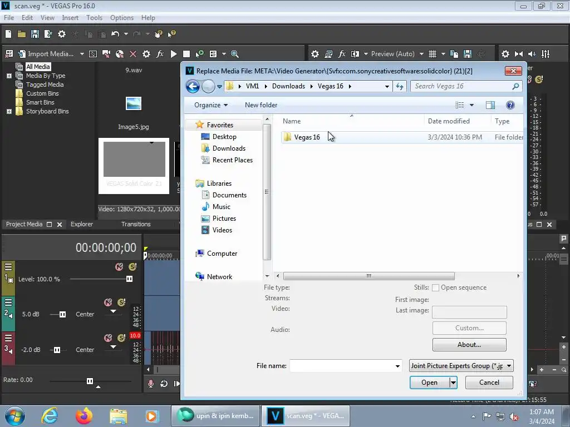The width and height of the screenshot is (570, 427).
Task: Click the mixer gear settings icon
Action: [x=505, y=54]
